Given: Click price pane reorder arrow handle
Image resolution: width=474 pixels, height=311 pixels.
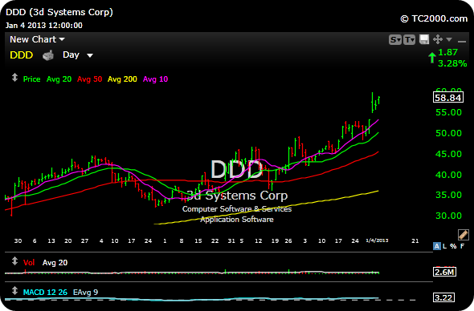Looking at the screenshot, I should tap(14, 78).
